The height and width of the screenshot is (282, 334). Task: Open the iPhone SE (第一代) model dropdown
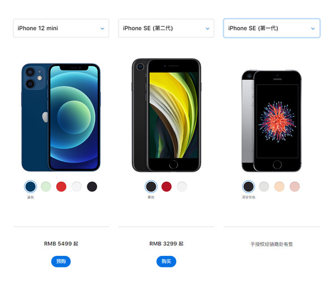tap(272, 28)
